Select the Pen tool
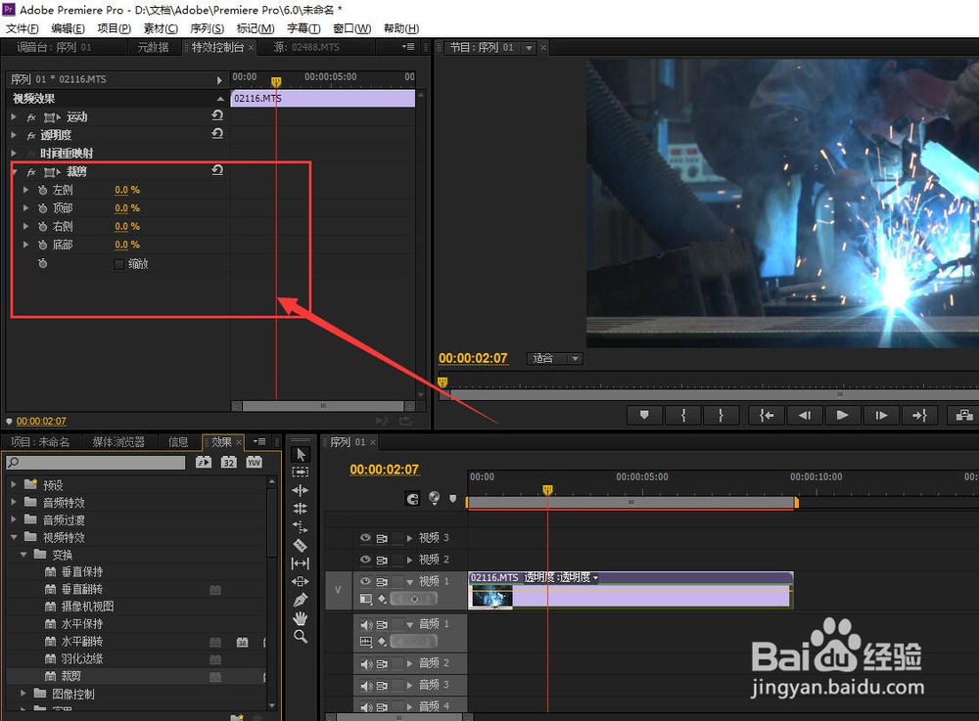This screenshot has width=979, height=721. point(301,600)
